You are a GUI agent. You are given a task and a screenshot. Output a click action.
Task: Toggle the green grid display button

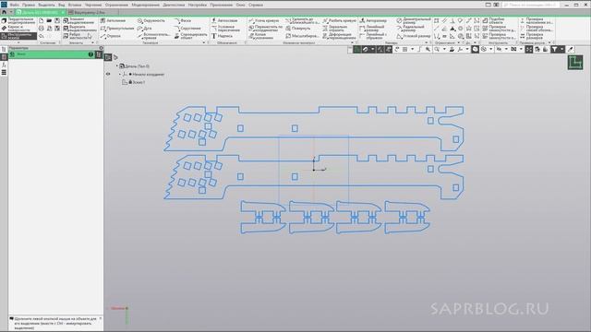pyautogui.click(x=357, y=49)
